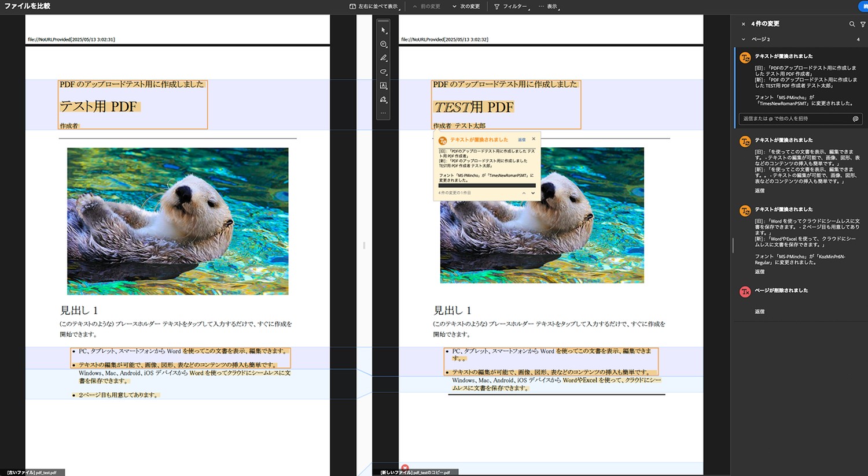Activate the text box tool
868x476 pixels.
pyautogui.click(x=383, y=85)
